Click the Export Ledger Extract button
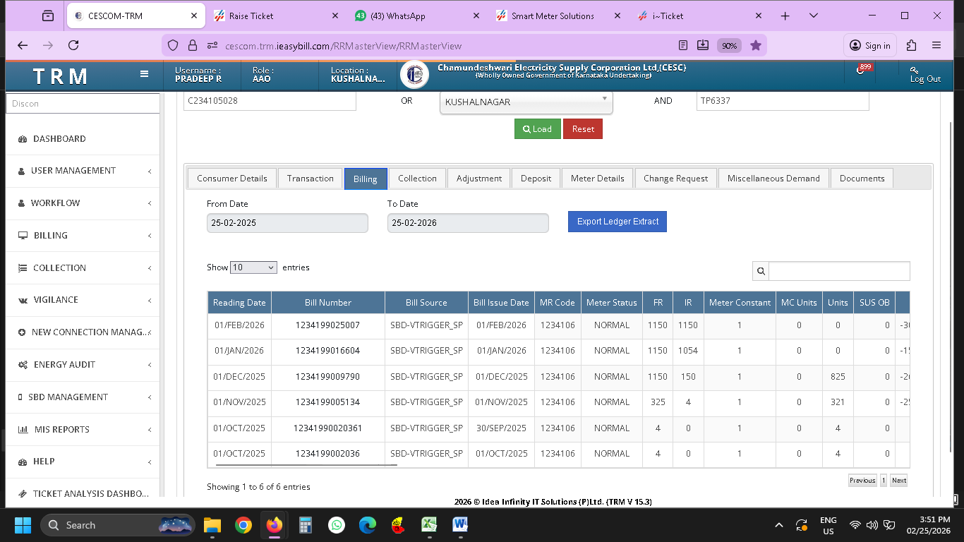This screenshot has width=964, height=542. pos(617,222)
